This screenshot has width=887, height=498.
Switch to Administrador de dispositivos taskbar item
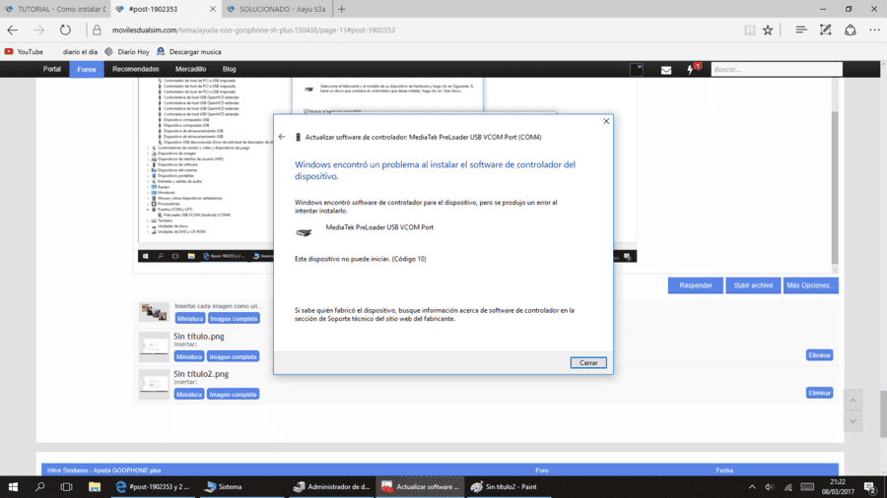(x=331, y=487)
